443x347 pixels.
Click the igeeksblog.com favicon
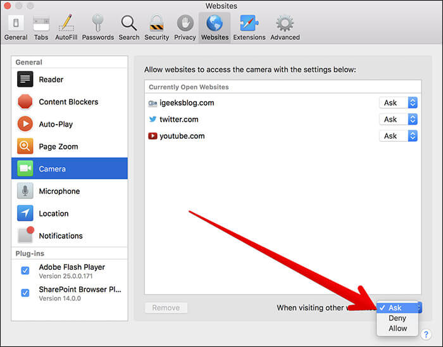153,103
